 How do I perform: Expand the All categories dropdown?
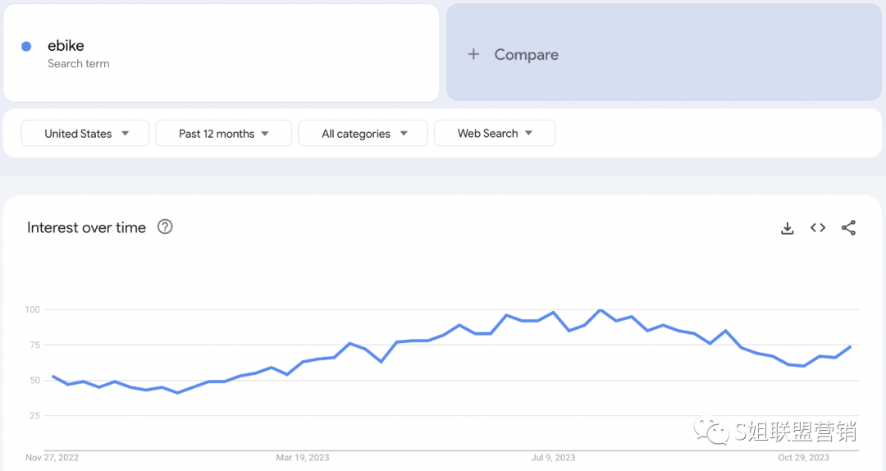point(363,133)
